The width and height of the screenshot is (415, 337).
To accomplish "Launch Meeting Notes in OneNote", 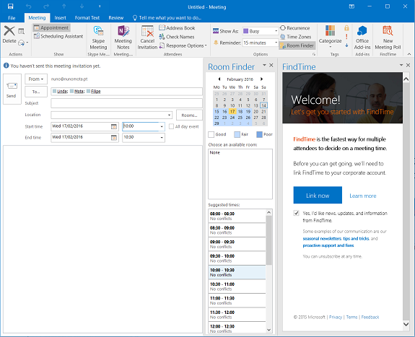I will pyautogui.click(x=123, y=38).
